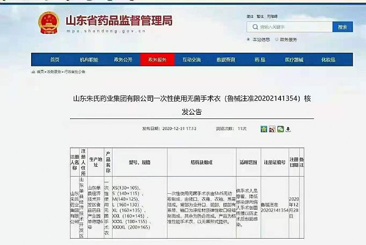Image resolution: width=366 pixels, height=245 pixels.
Task: Click the Qzone star share icon
Action: tap(264, 129)
